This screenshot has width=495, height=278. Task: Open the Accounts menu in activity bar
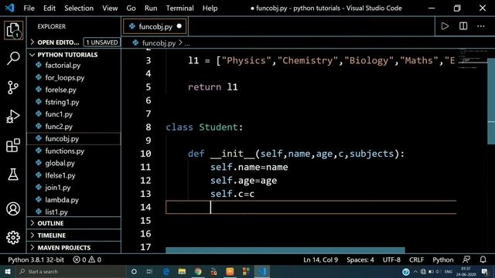(13, 208)
